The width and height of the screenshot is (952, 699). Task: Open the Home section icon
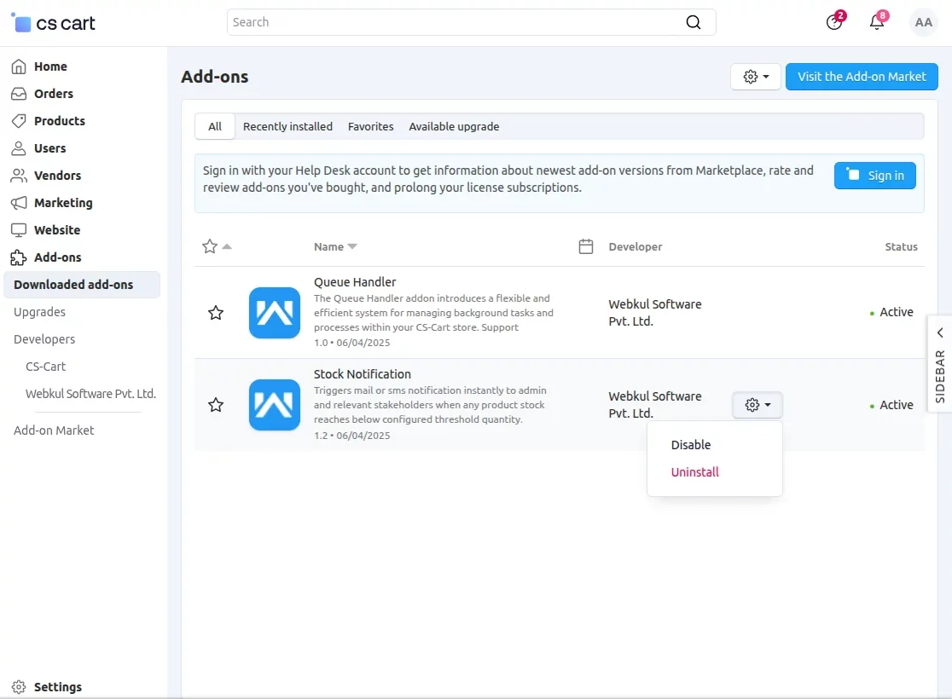point(18,66)
